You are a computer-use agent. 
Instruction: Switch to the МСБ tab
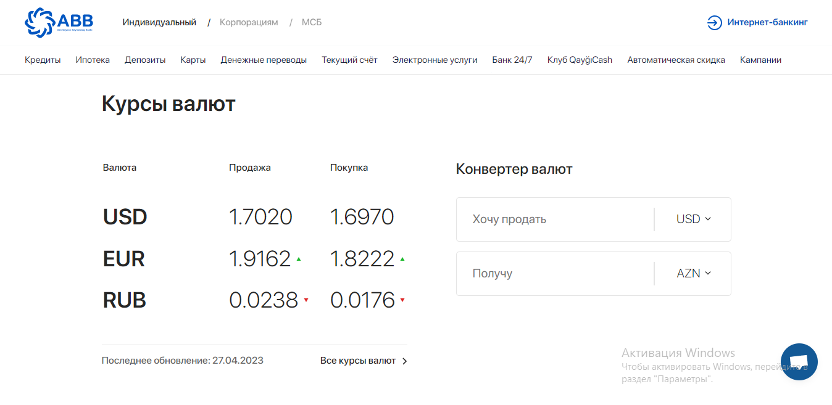(x=312, y=23)
